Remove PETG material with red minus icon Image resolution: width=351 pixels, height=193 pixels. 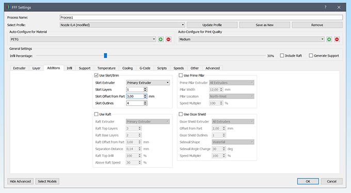[168, 39]
